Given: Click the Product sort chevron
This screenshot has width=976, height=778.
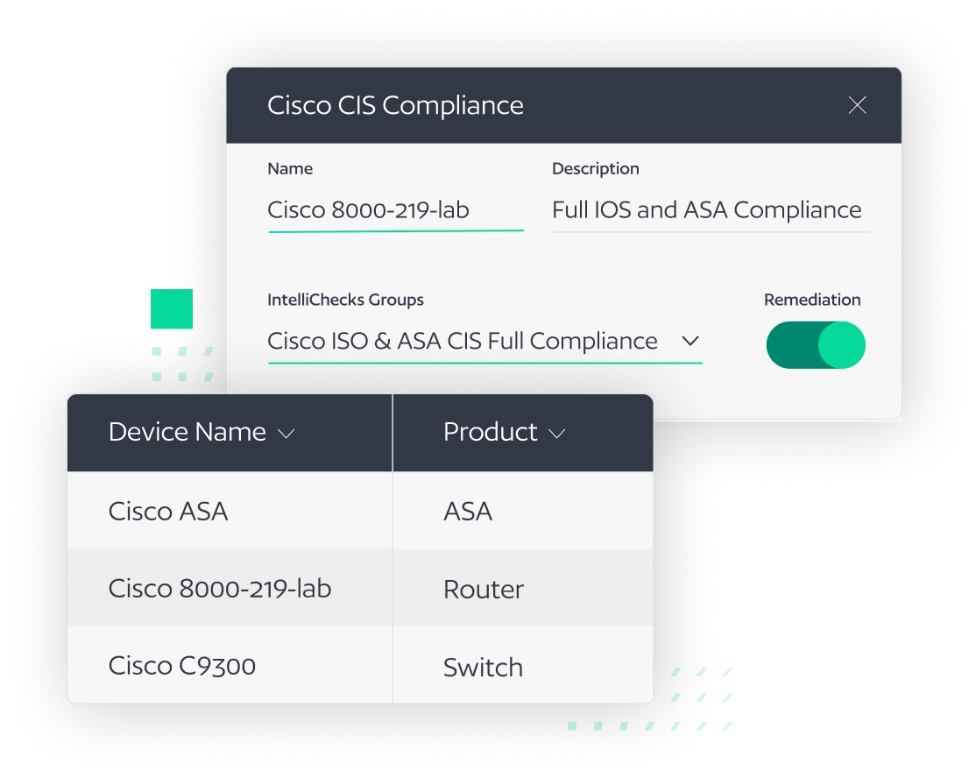Looking at the screenshot, I should point(558,433).
